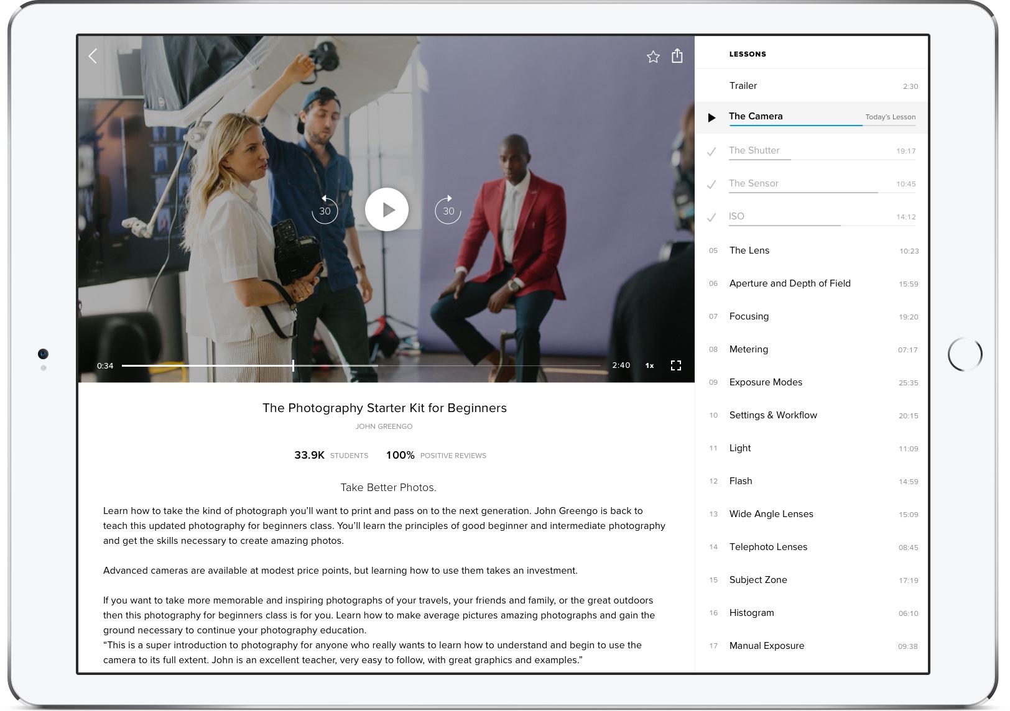Enter fullscreen video mode
The image size is (1010, 711).
click(x=676, y=365)
